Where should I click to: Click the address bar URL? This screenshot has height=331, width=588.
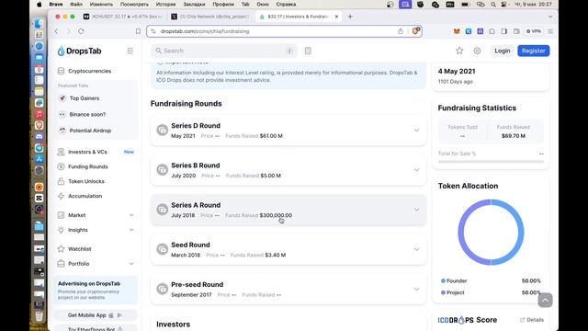click(x=205, y=31)
